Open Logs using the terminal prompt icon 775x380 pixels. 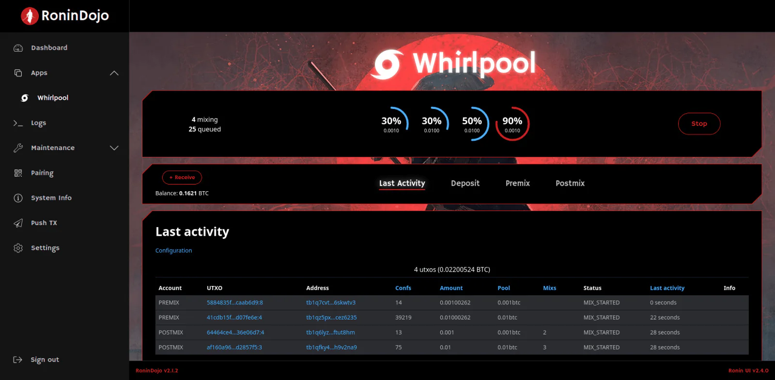click(18, 123)
